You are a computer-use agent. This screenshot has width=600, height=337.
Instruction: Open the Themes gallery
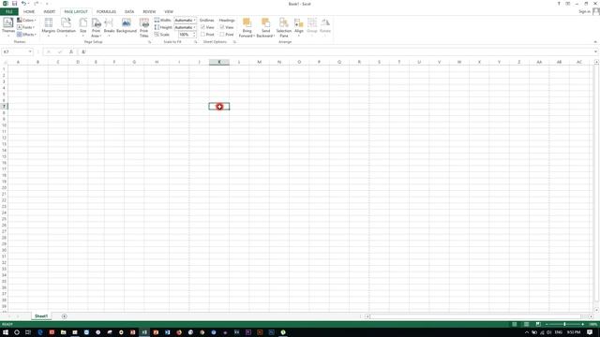[x=8, y=27]
